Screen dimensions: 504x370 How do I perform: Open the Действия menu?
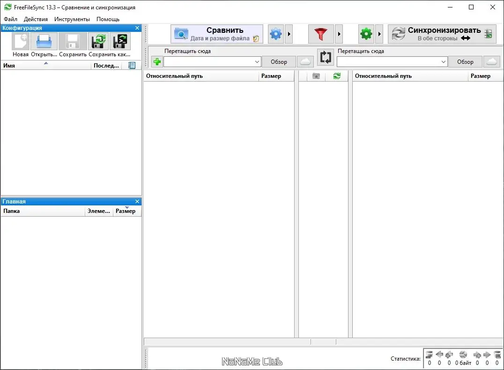(x=36, y=19)
